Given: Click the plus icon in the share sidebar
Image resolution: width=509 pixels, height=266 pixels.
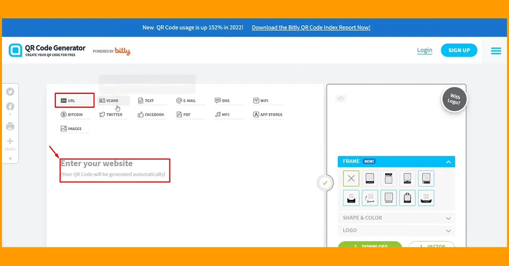Looking at the screenshot, I should (x=10, y=141).
